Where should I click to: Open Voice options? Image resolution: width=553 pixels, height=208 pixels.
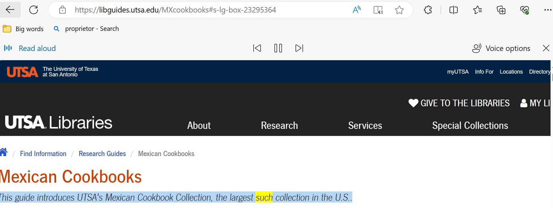pos(501,48)
